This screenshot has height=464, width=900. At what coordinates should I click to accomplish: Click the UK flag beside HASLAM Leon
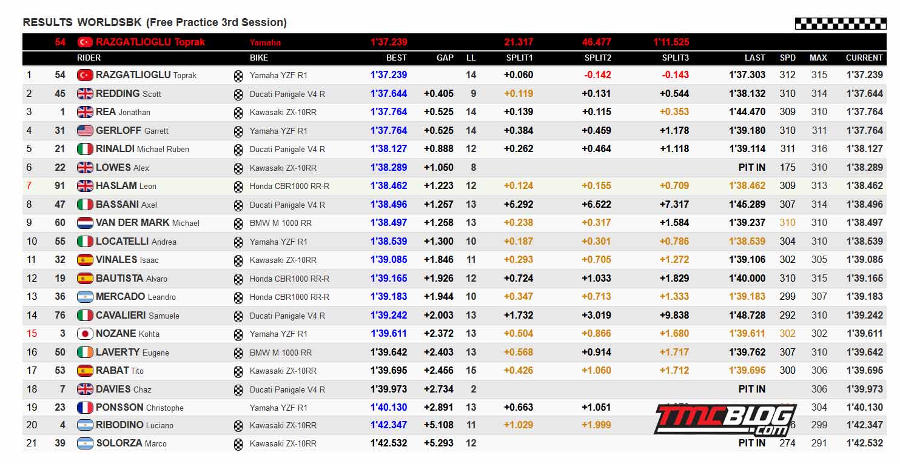pos(85,186)
